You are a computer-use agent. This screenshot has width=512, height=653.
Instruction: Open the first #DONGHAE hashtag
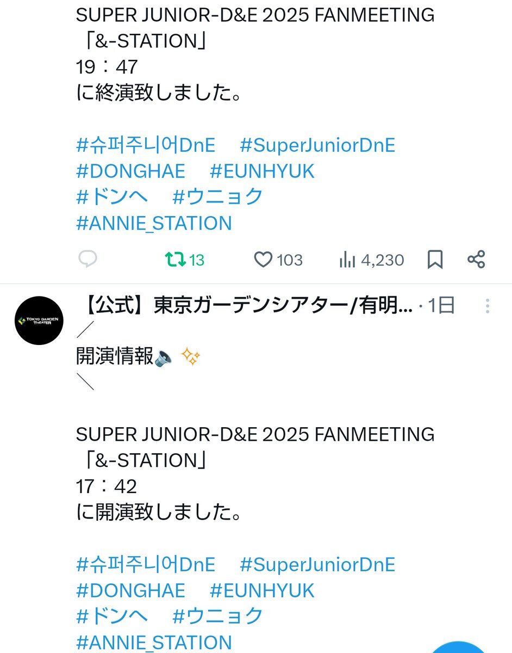click(130, 171)
